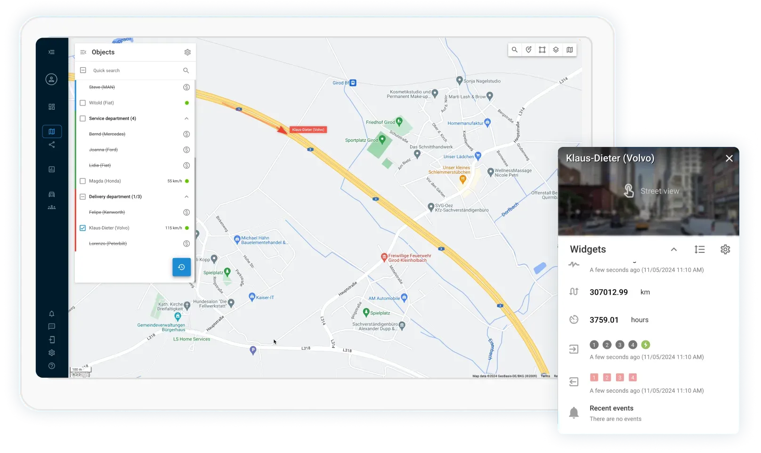Open the map layers icon
This screenshot has width=761, height=453.
(x=556, y=50)
